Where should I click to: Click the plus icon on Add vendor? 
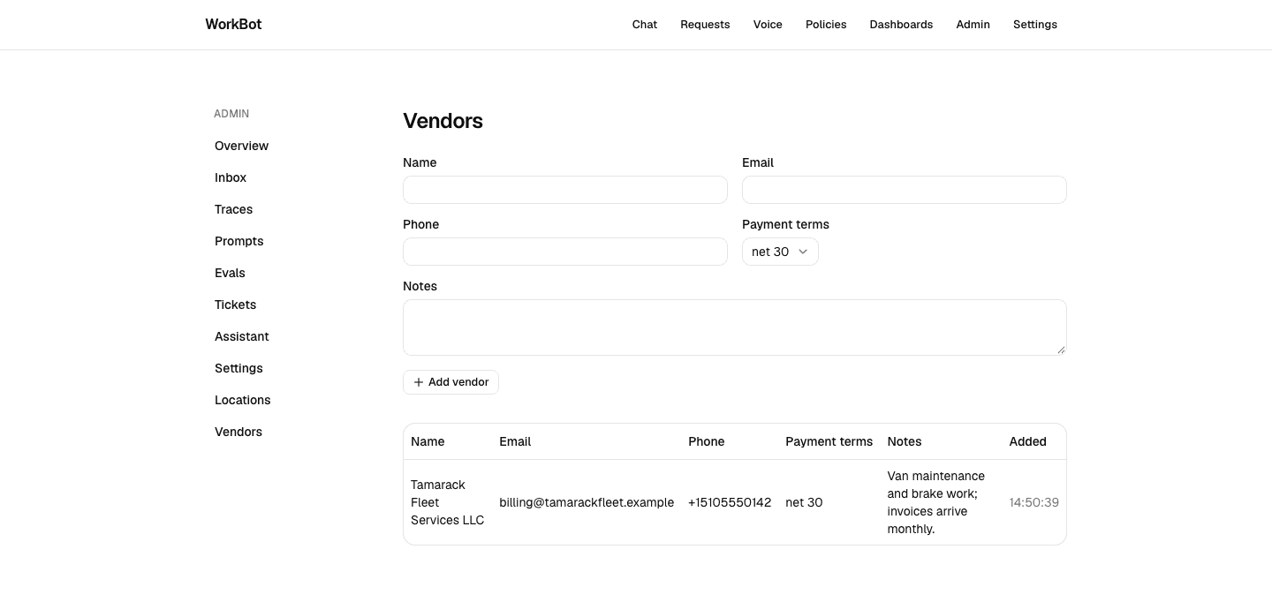pos(419,382)
